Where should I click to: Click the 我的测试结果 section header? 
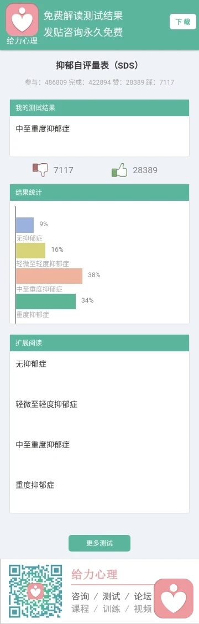coord(99,108)
